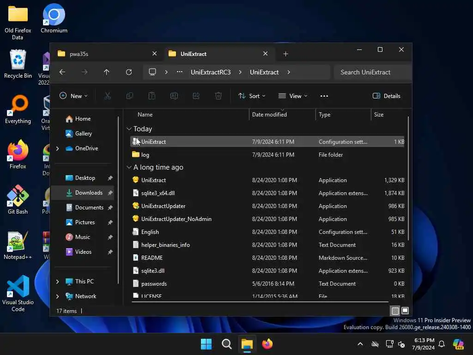
Task: Click the Delete trash icon
Action: (x=218, y=96)
